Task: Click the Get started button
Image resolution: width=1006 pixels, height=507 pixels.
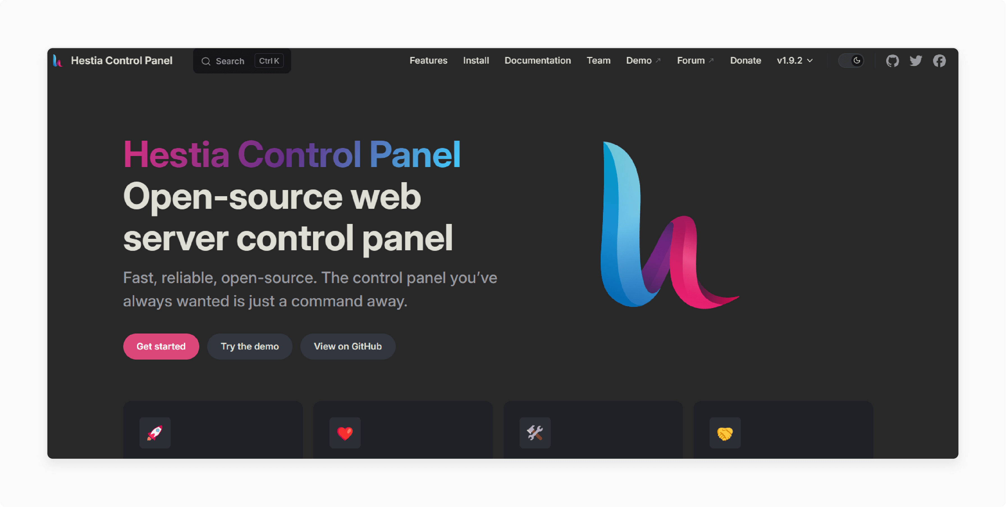Action: tap(161, 345)
